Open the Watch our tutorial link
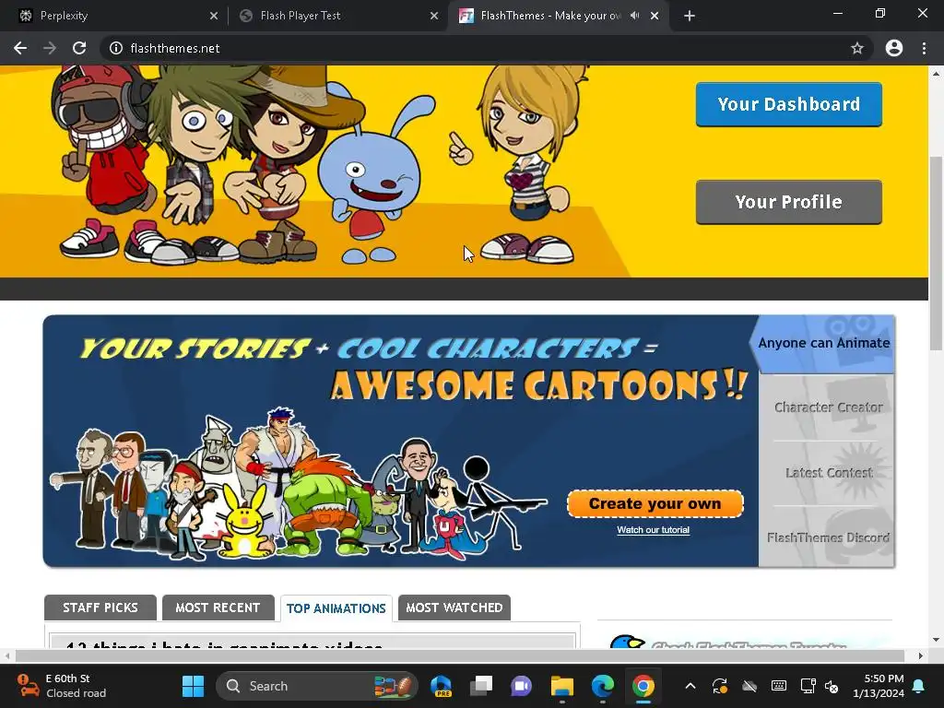 (x=654, y=530)
